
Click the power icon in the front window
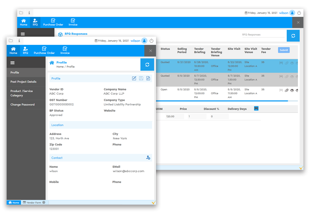[x=151, y=41]
